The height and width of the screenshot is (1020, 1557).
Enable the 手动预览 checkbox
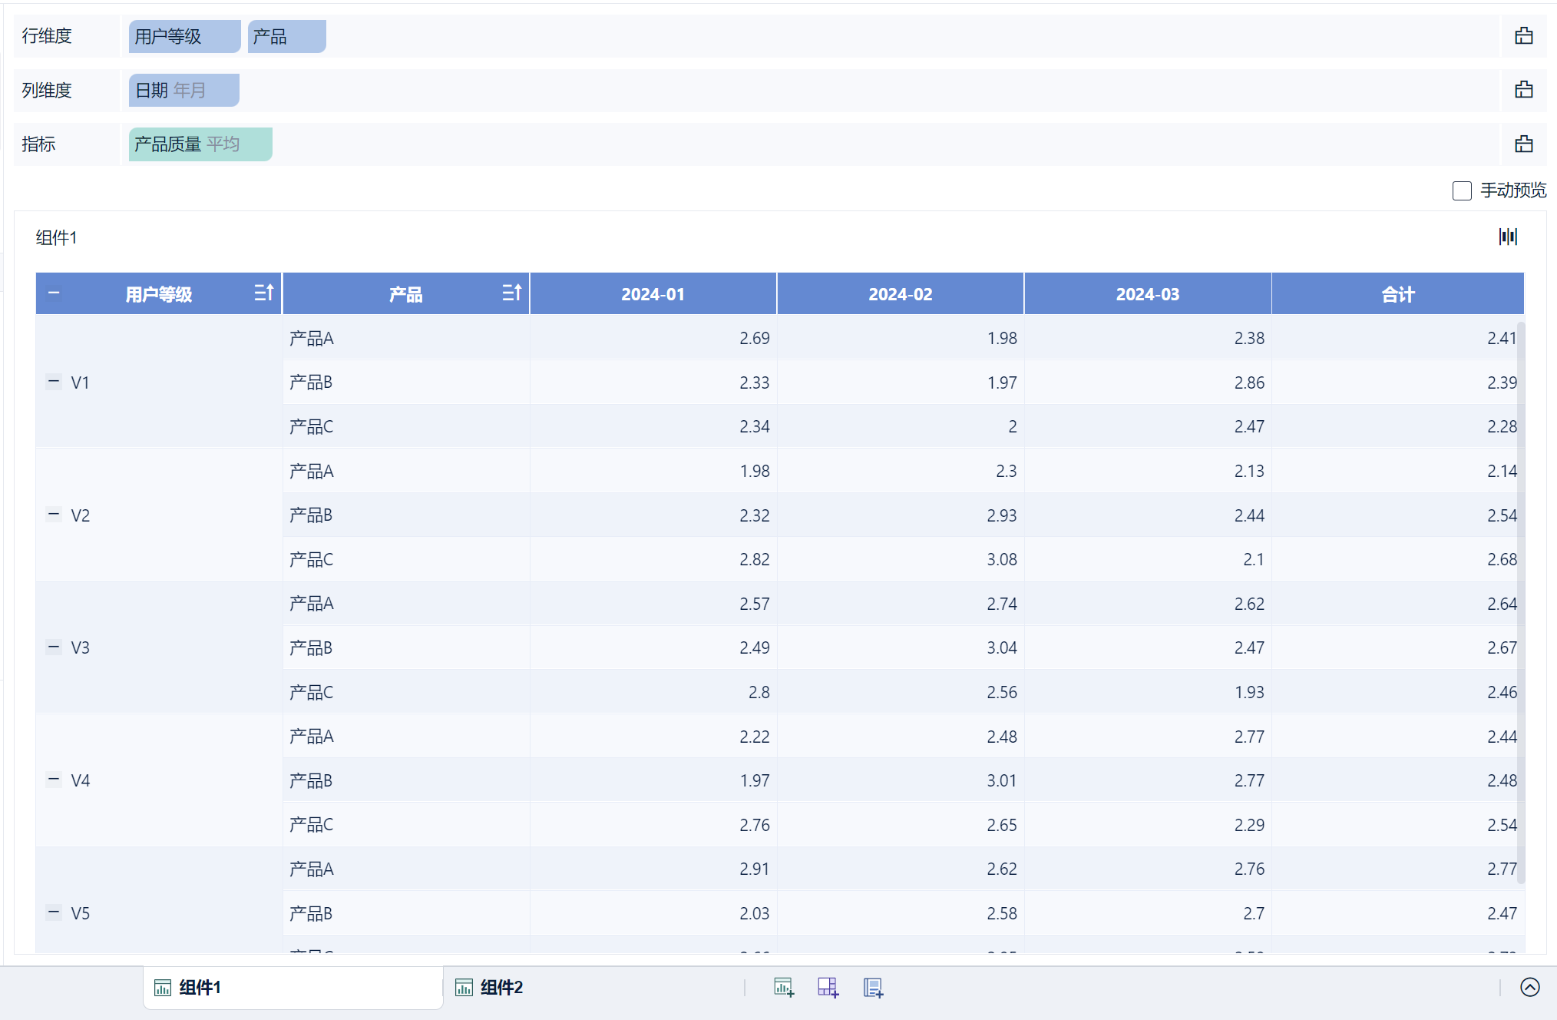(x=1462, y=190)
